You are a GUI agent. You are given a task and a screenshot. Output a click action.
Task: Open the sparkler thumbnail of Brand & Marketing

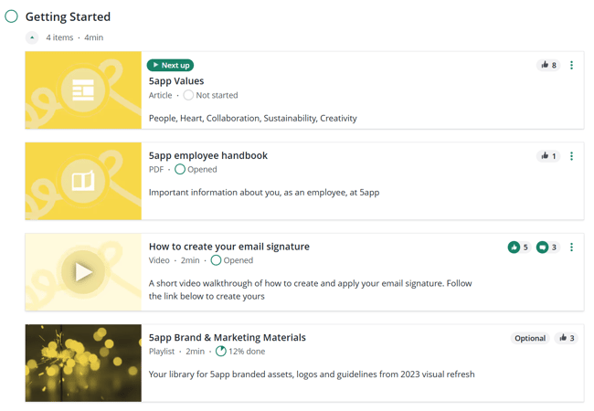coord(83,363)
